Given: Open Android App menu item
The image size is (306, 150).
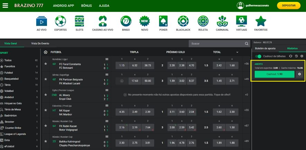Looking at the screenshot, I should click(63, 6).
